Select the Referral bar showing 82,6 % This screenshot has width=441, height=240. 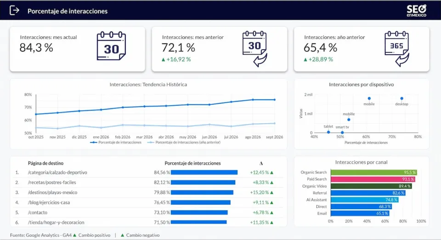pyautogui.click(x=368, y=193)
